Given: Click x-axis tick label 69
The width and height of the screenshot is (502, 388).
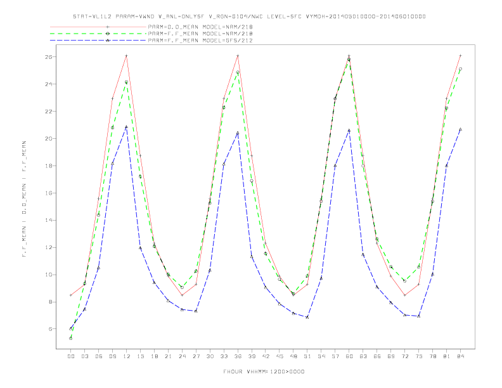Looking at the screenshot, I should (x=391, y=356).
